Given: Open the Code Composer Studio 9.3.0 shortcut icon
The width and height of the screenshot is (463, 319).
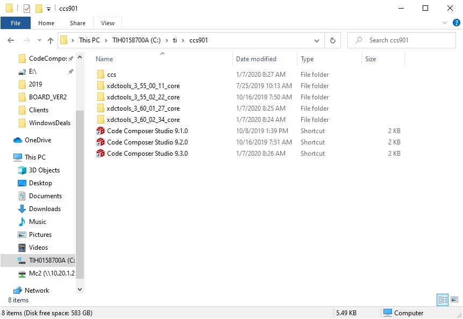Looking at the screenshot, I should click(x=101, y=153).
